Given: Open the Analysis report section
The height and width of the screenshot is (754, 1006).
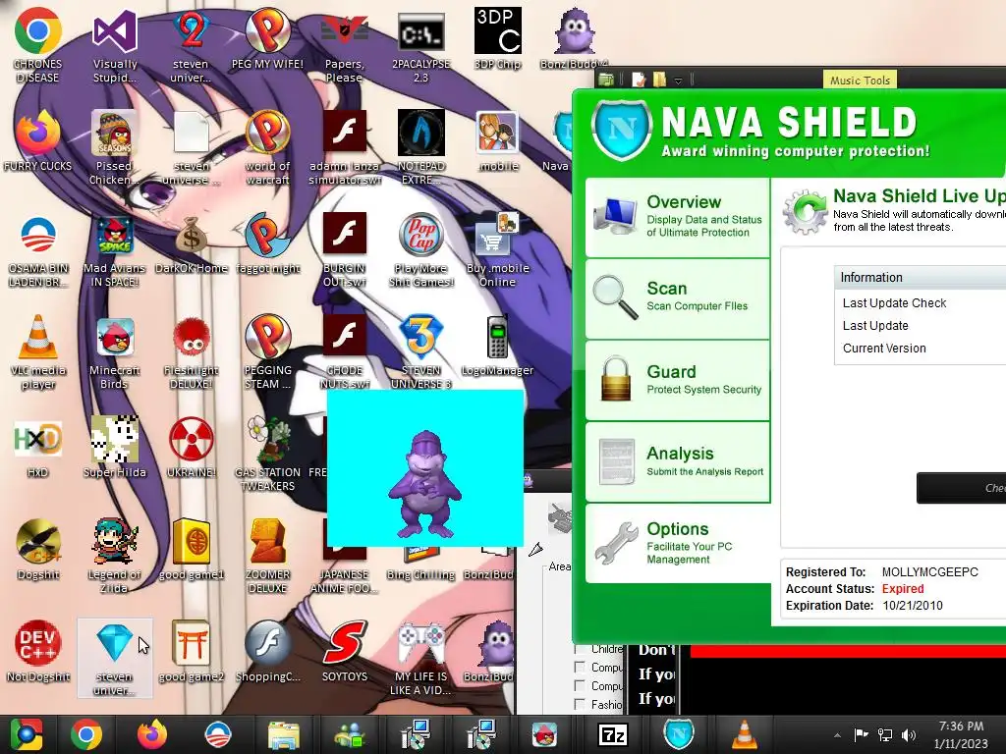Looking at the screenshot, I should click(x=678, y=461).
